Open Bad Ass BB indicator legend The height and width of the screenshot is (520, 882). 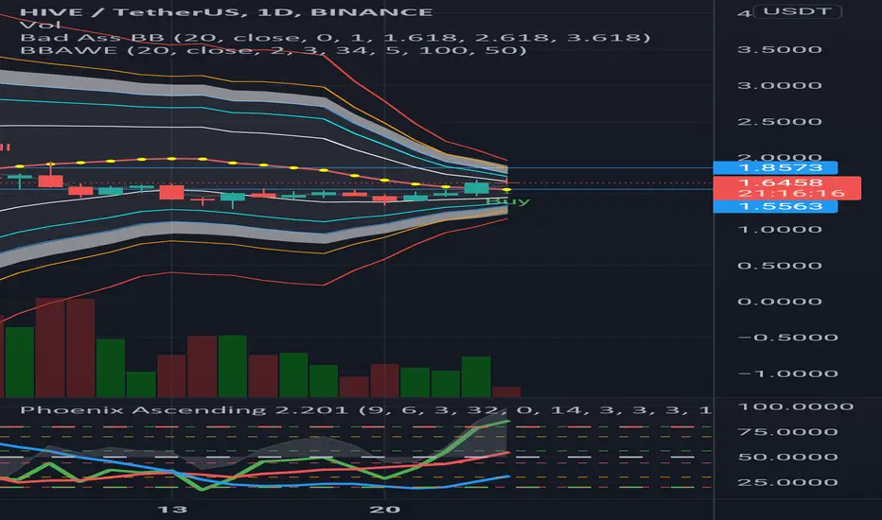(335, 38)
